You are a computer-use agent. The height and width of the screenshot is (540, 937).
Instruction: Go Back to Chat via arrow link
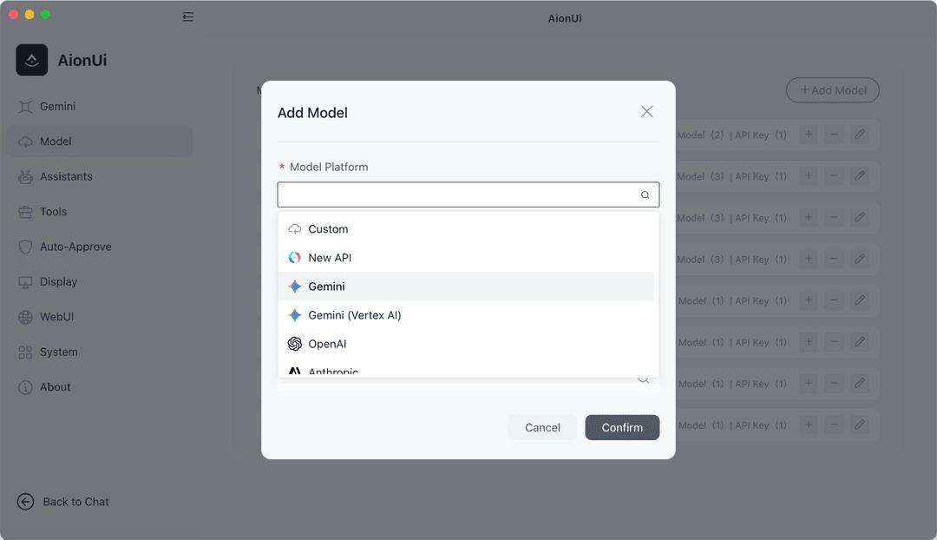(x=62, y=502)
